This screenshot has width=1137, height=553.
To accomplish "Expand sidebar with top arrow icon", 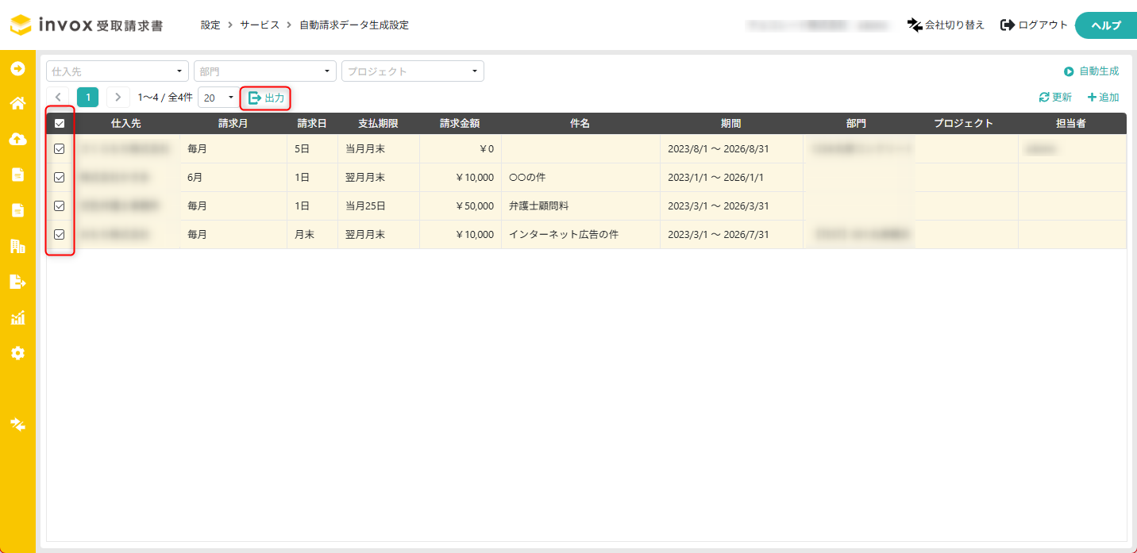I will point(17,69).
